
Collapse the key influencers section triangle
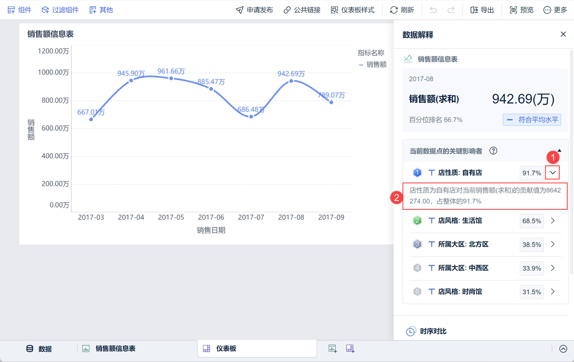[559, 151]
